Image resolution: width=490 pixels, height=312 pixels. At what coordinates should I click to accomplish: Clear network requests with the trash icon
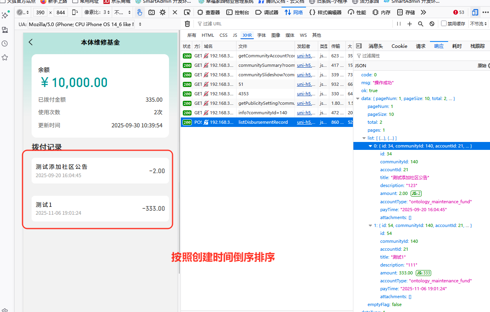(188, 24)
